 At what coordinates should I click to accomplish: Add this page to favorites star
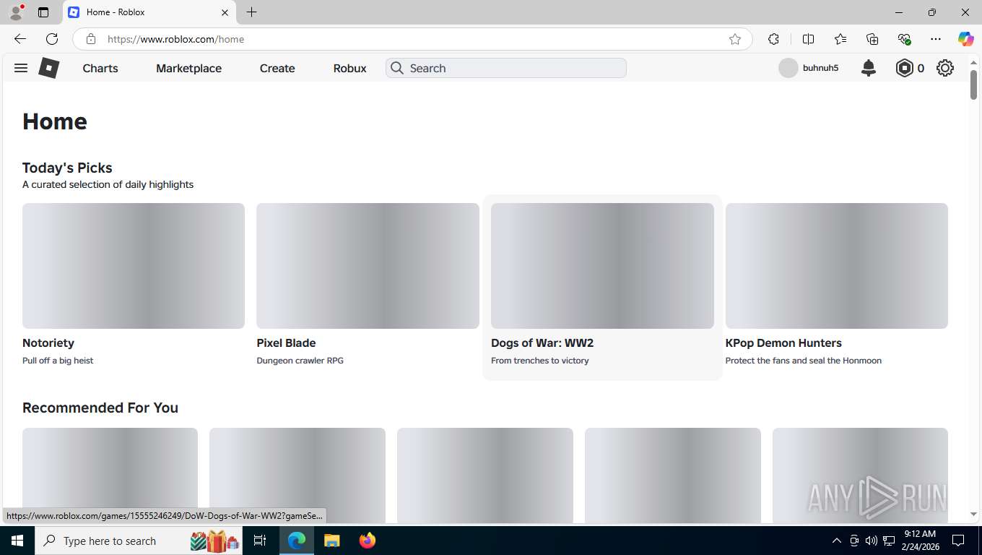click(735, 39)
